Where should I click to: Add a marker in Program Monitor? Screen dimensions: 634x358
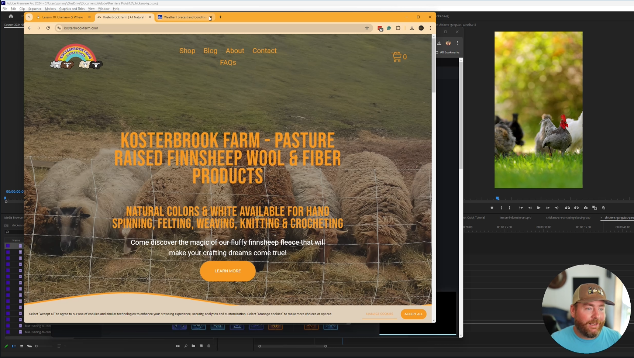coord(492,208)
